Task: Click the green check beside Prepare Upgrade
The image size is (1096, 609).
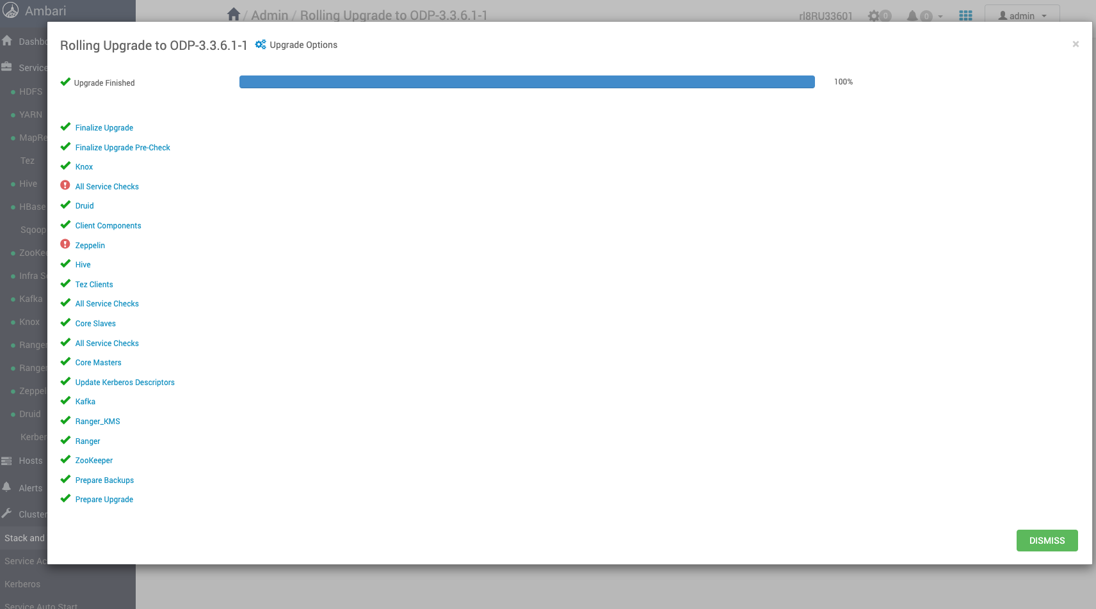Action: (x=65, y=498)
